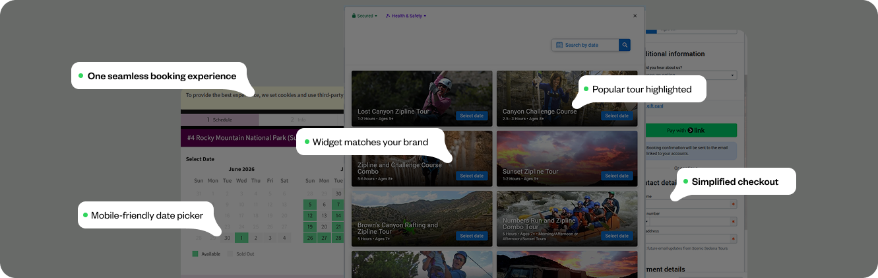Click the grey Sold Out legend swatch
The width and height of the screenshot is (878, 278).
tap(230, 254)
